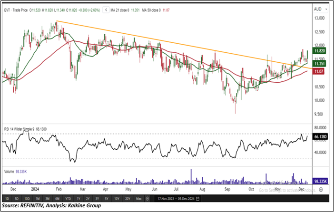The image size is (334, 212).
Task: Select the 10Y time range
Action: (x=117, y=199)
